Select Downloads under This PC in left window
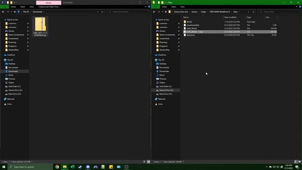 click(x=13, y=71)
